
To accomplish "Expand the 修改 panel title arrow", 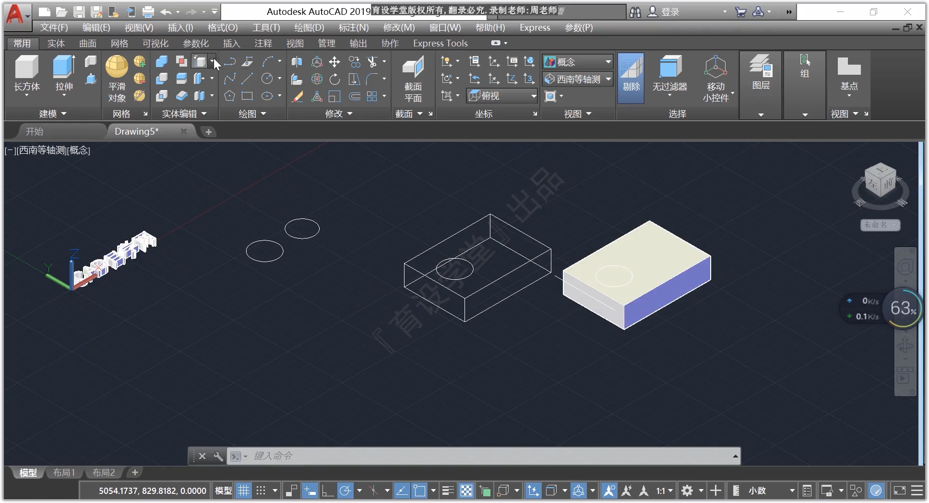I will click(350, 114).
